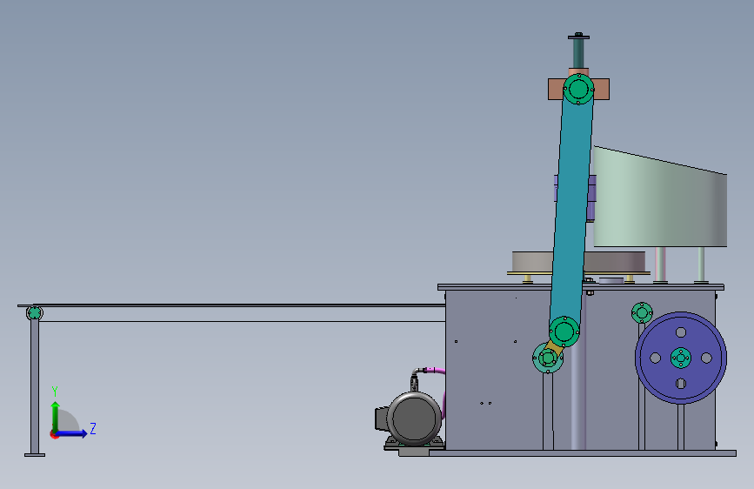
Task: Select the green bearing flange above the blue pulley
Action: [x=642, y=313]
